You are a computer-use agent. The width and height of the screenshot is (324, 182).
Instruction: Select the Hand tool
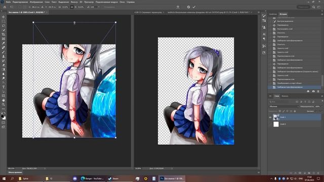click(4, 100)
